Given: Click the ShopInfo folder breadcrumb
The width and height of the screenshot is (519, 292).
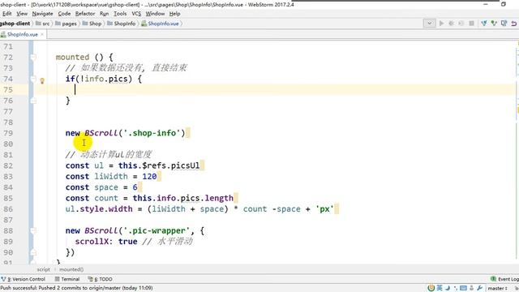Looking at the screenshot, I should (x=122, y=24).
